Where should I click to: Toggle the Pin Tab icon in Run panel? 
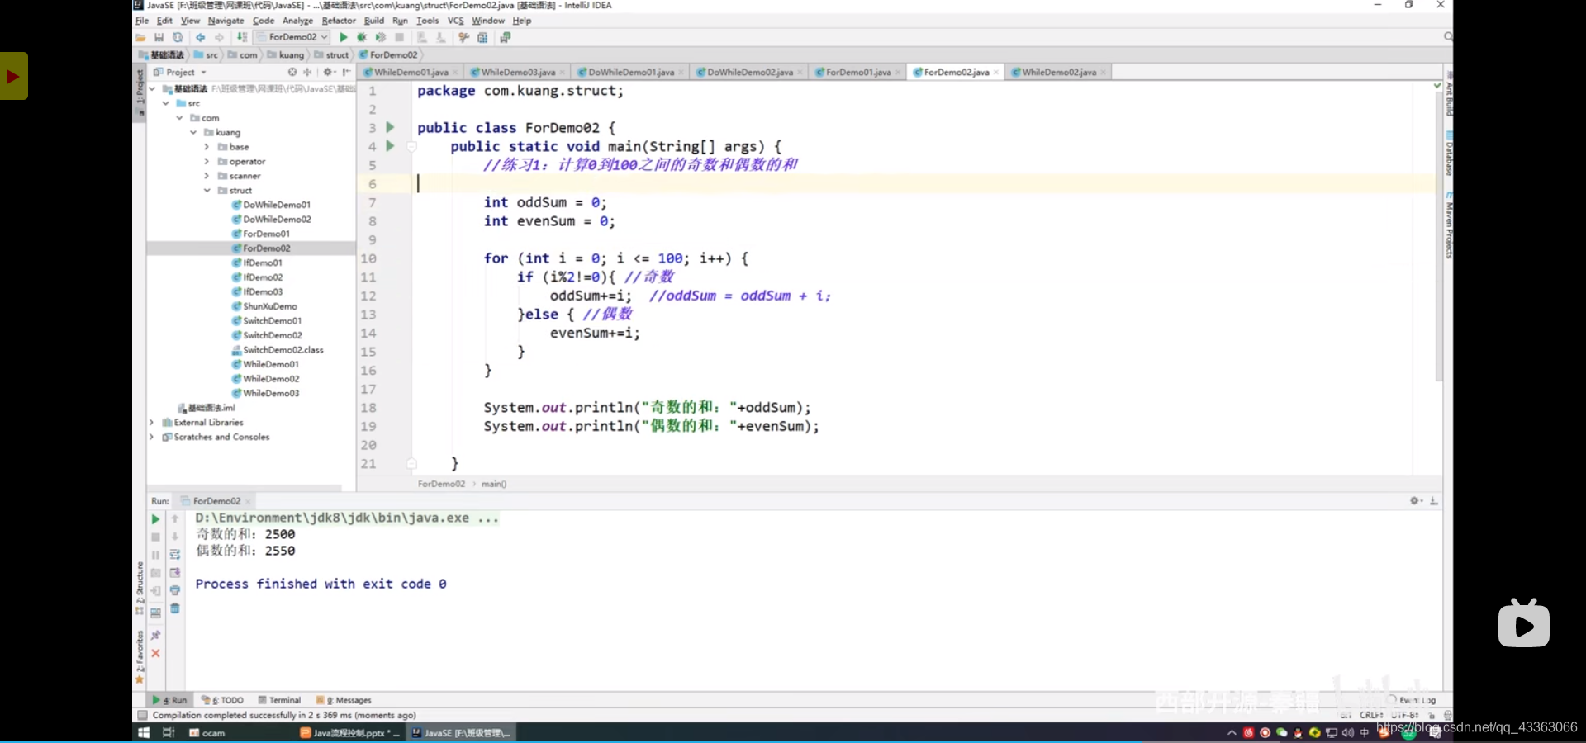click(155, 635)
